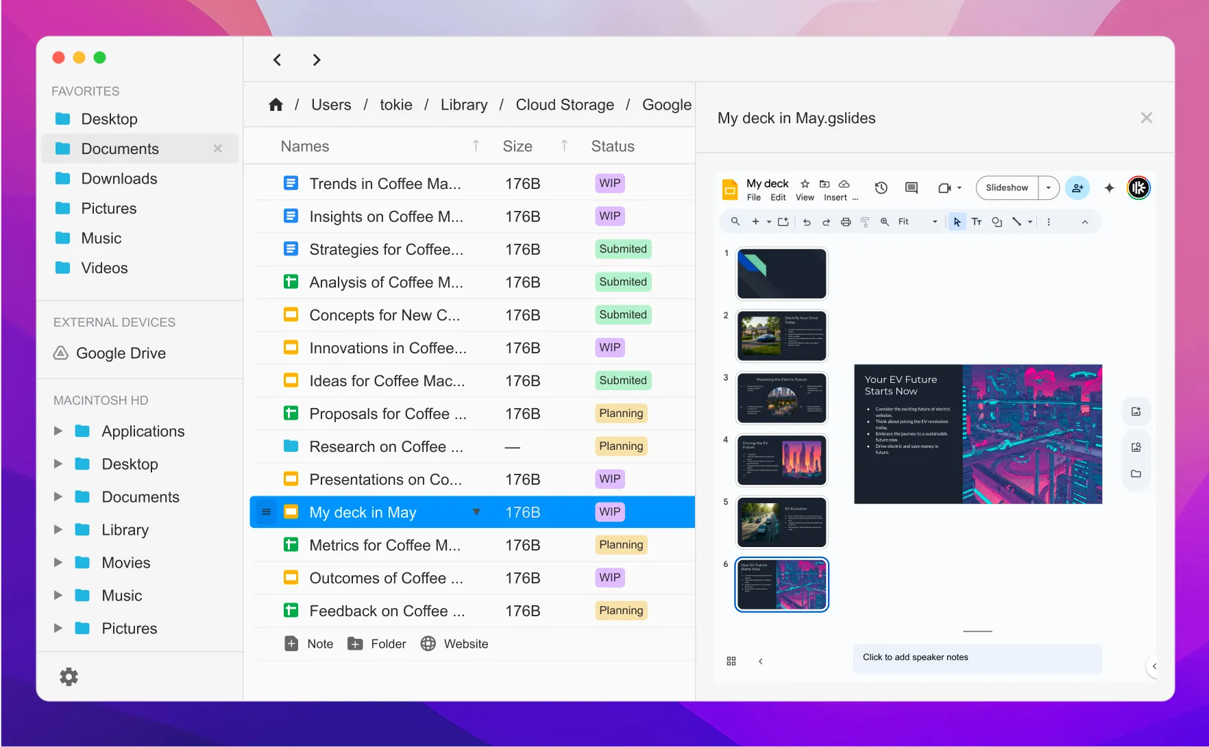Viewport: 1209px width, 747px height.
Task: Select the text box tool
Action: tap(977, 222)
